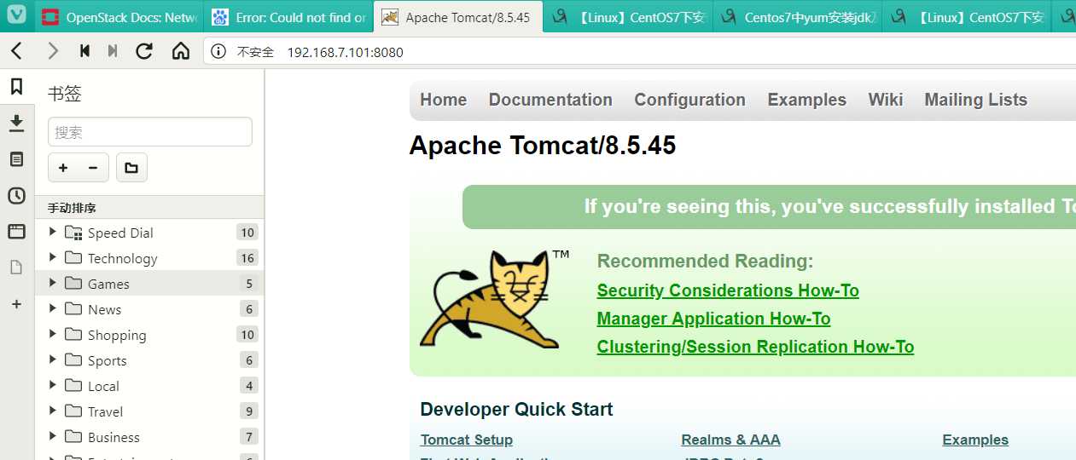Click the Rewind history button

pyautogui.click(x=84, y=52)
